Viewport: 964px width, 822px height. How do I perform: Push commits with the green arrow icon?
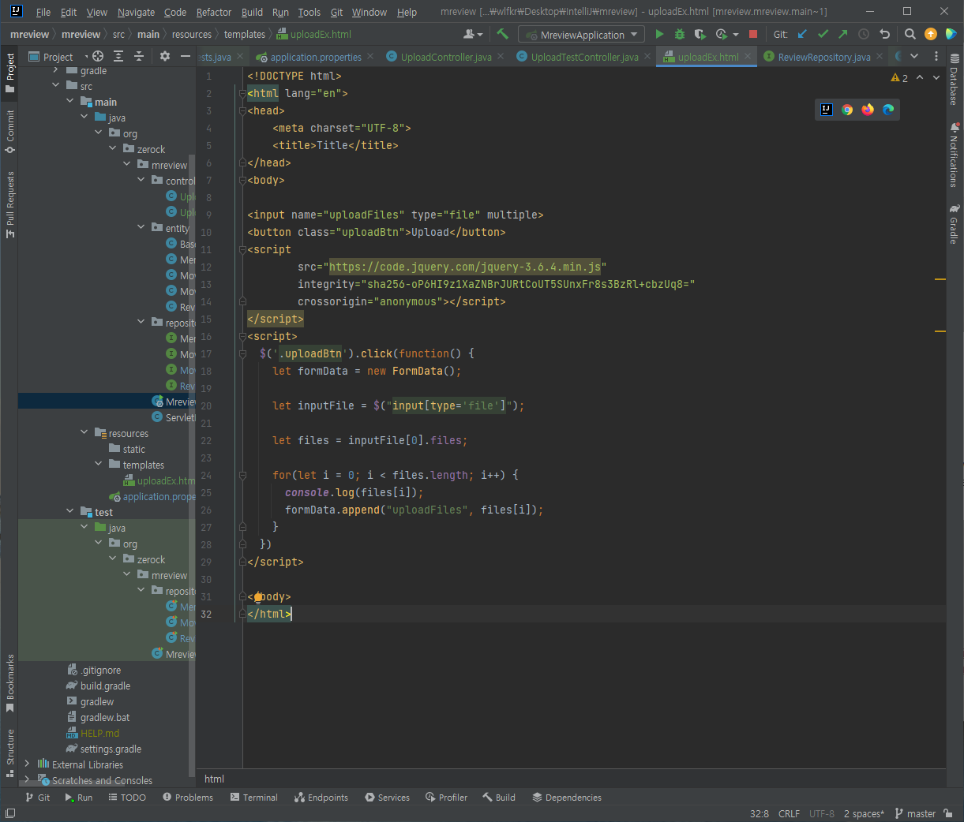coord(843,34)
